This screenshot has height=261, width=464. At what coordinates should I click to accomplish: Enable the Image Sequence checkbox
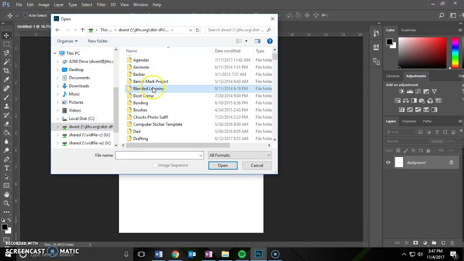tap(155, 165)
